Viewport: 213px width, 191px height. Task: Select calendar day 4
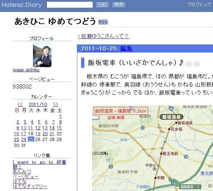[x=32, y=122]
